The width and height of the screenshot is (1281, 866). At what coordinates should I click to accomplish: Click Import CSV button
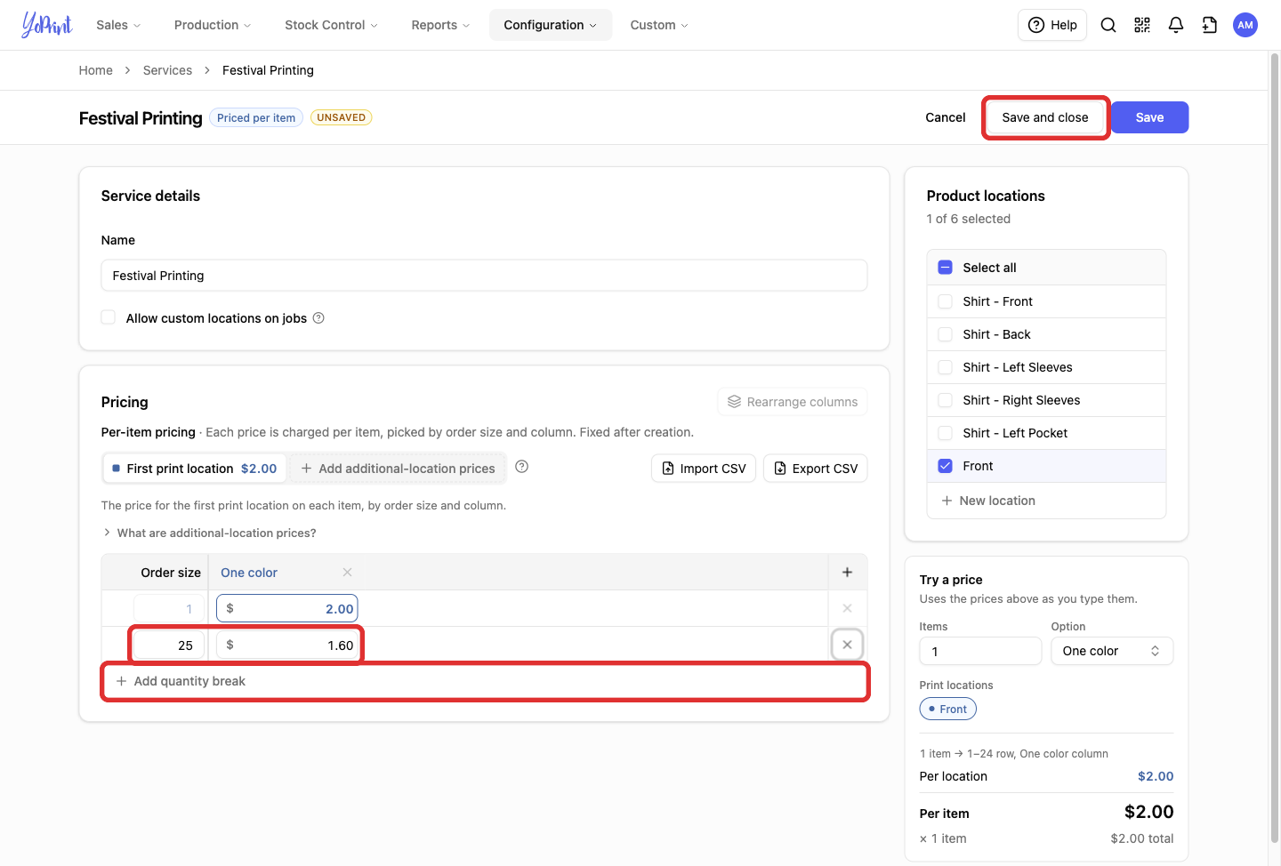click(704, 469)
